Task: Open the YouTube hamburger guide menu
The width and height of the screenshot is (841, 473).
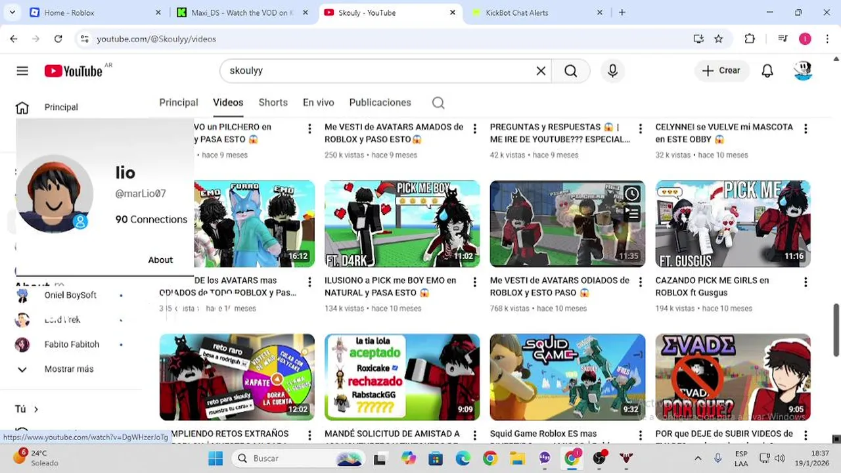Action: pyautogui.click(x=22, y=71)
